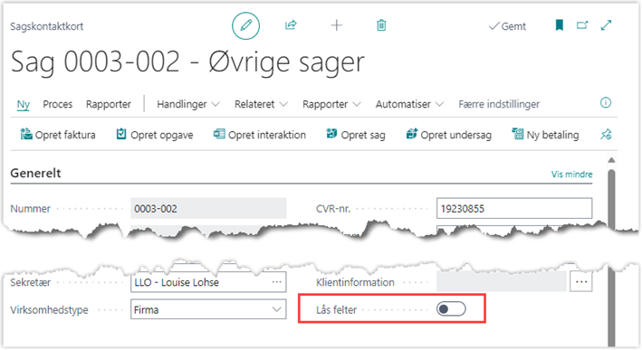This screenshot has height=350, width=642.
Task: Click the Ny betaling button
Action: [546, 135]
